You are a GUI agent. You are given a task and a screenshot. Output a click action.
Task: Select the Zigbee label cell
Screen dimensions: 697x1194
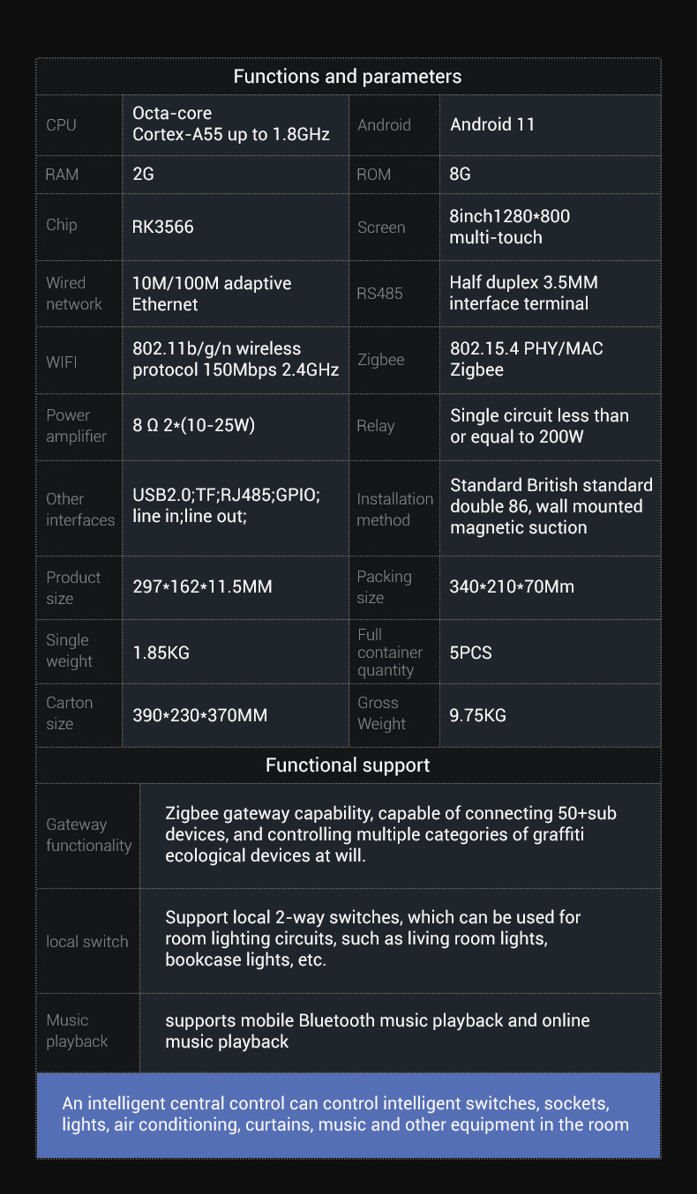tap(394, 360)
